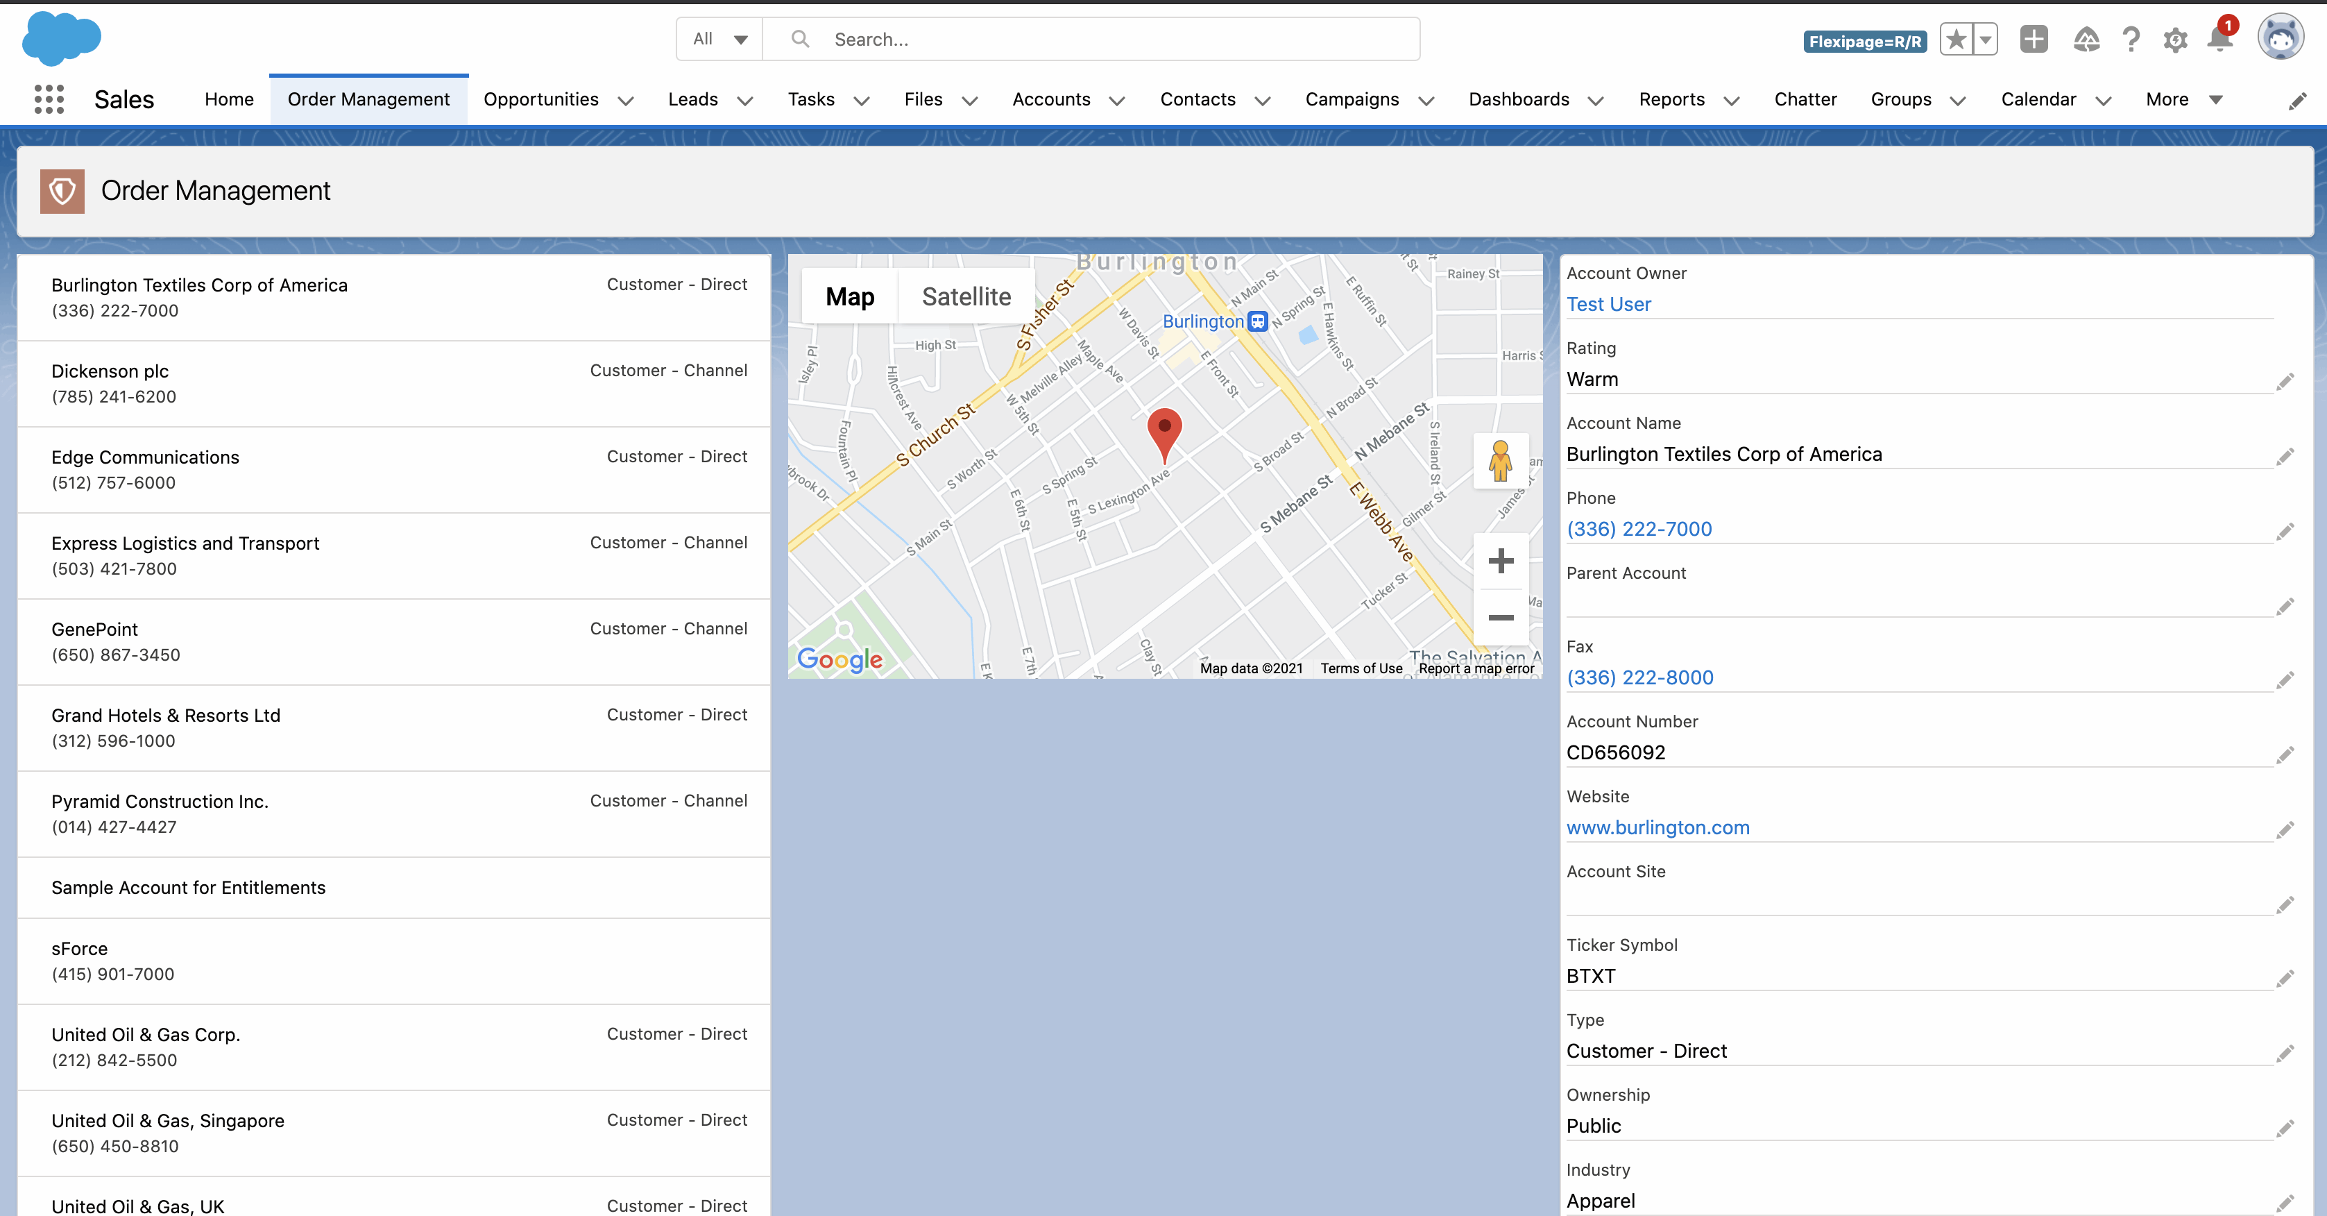Switch to the Home tab
2327x1216 pixels.
[x=228, y=99]
